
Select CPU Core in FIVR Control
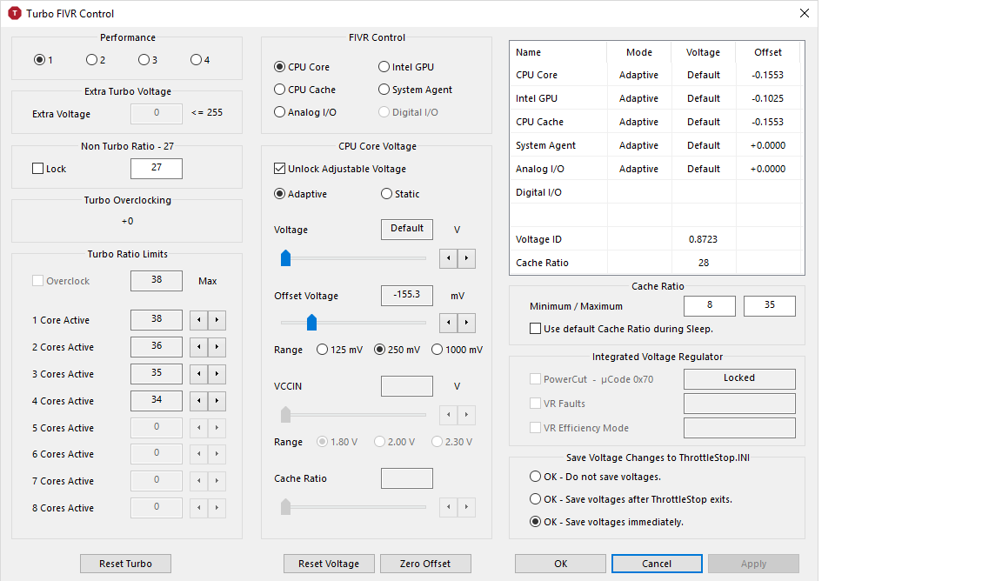click(x=302, y=66)
